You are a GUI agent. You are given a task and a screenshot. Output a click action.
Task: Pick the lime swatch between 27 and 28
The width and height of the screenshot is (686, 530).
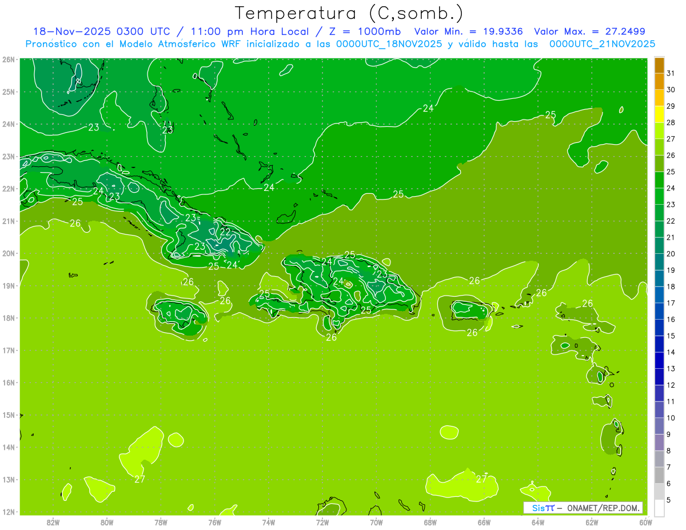[659, 131]
